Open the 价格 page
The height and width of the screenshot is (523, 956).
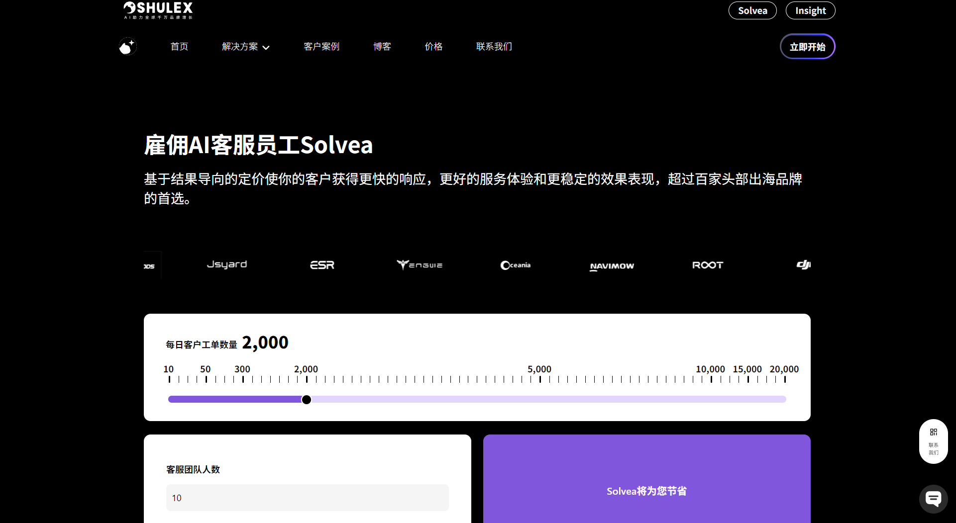tap(433, 46)
